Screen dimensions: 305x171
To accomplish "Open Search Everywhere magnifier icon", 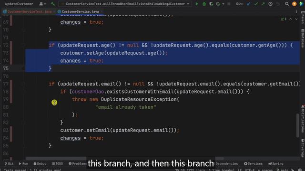I will (x=287, y=4).
